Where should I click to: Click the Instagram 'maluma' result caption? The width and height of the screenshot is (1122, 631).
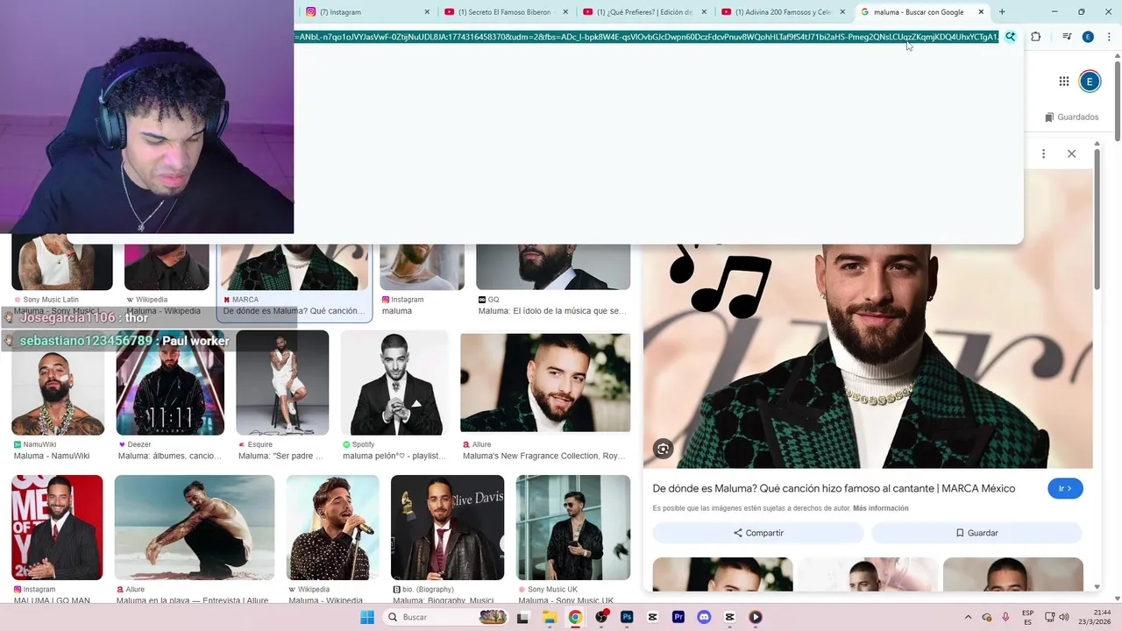[397, 311]
